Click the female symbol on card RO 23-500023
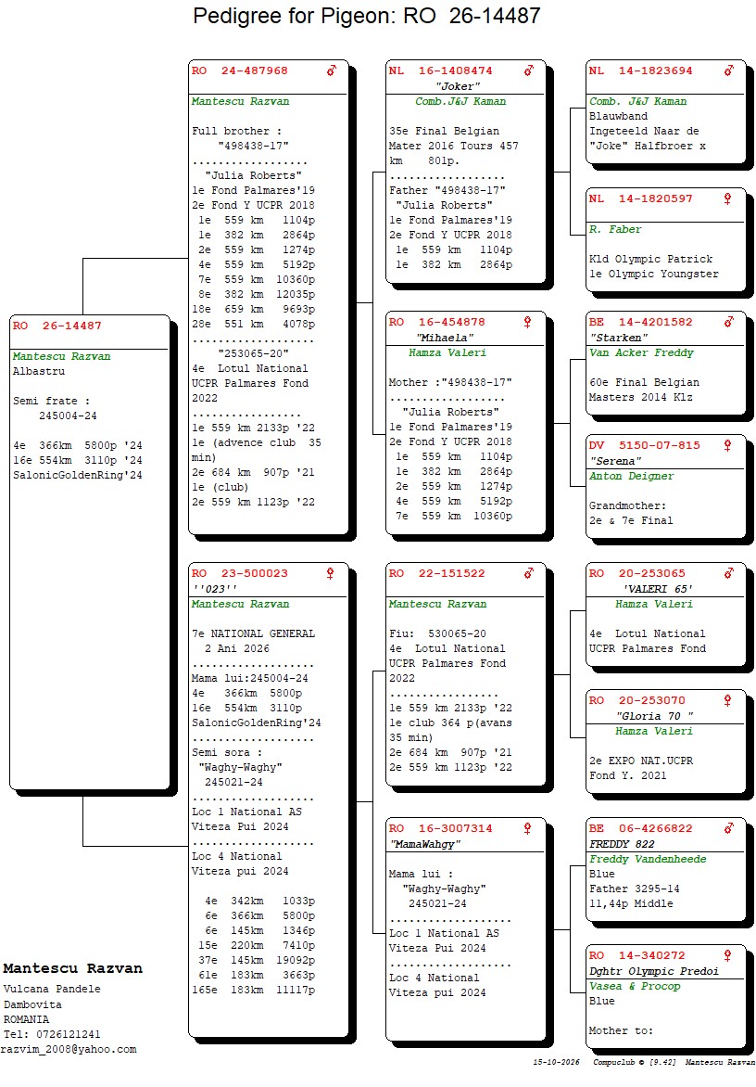 click(330, 573)
